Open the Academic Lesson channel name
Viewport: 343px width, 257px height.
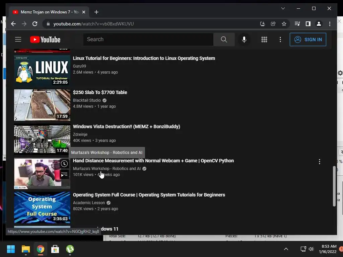(x=89, y=202)
